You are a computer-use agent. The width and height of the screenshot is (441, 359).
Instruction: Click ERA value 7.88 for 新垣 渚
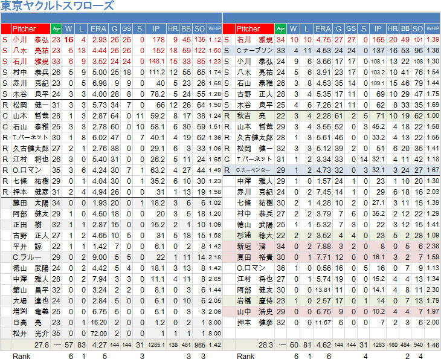pyautogui.click(x=324, y=247)
